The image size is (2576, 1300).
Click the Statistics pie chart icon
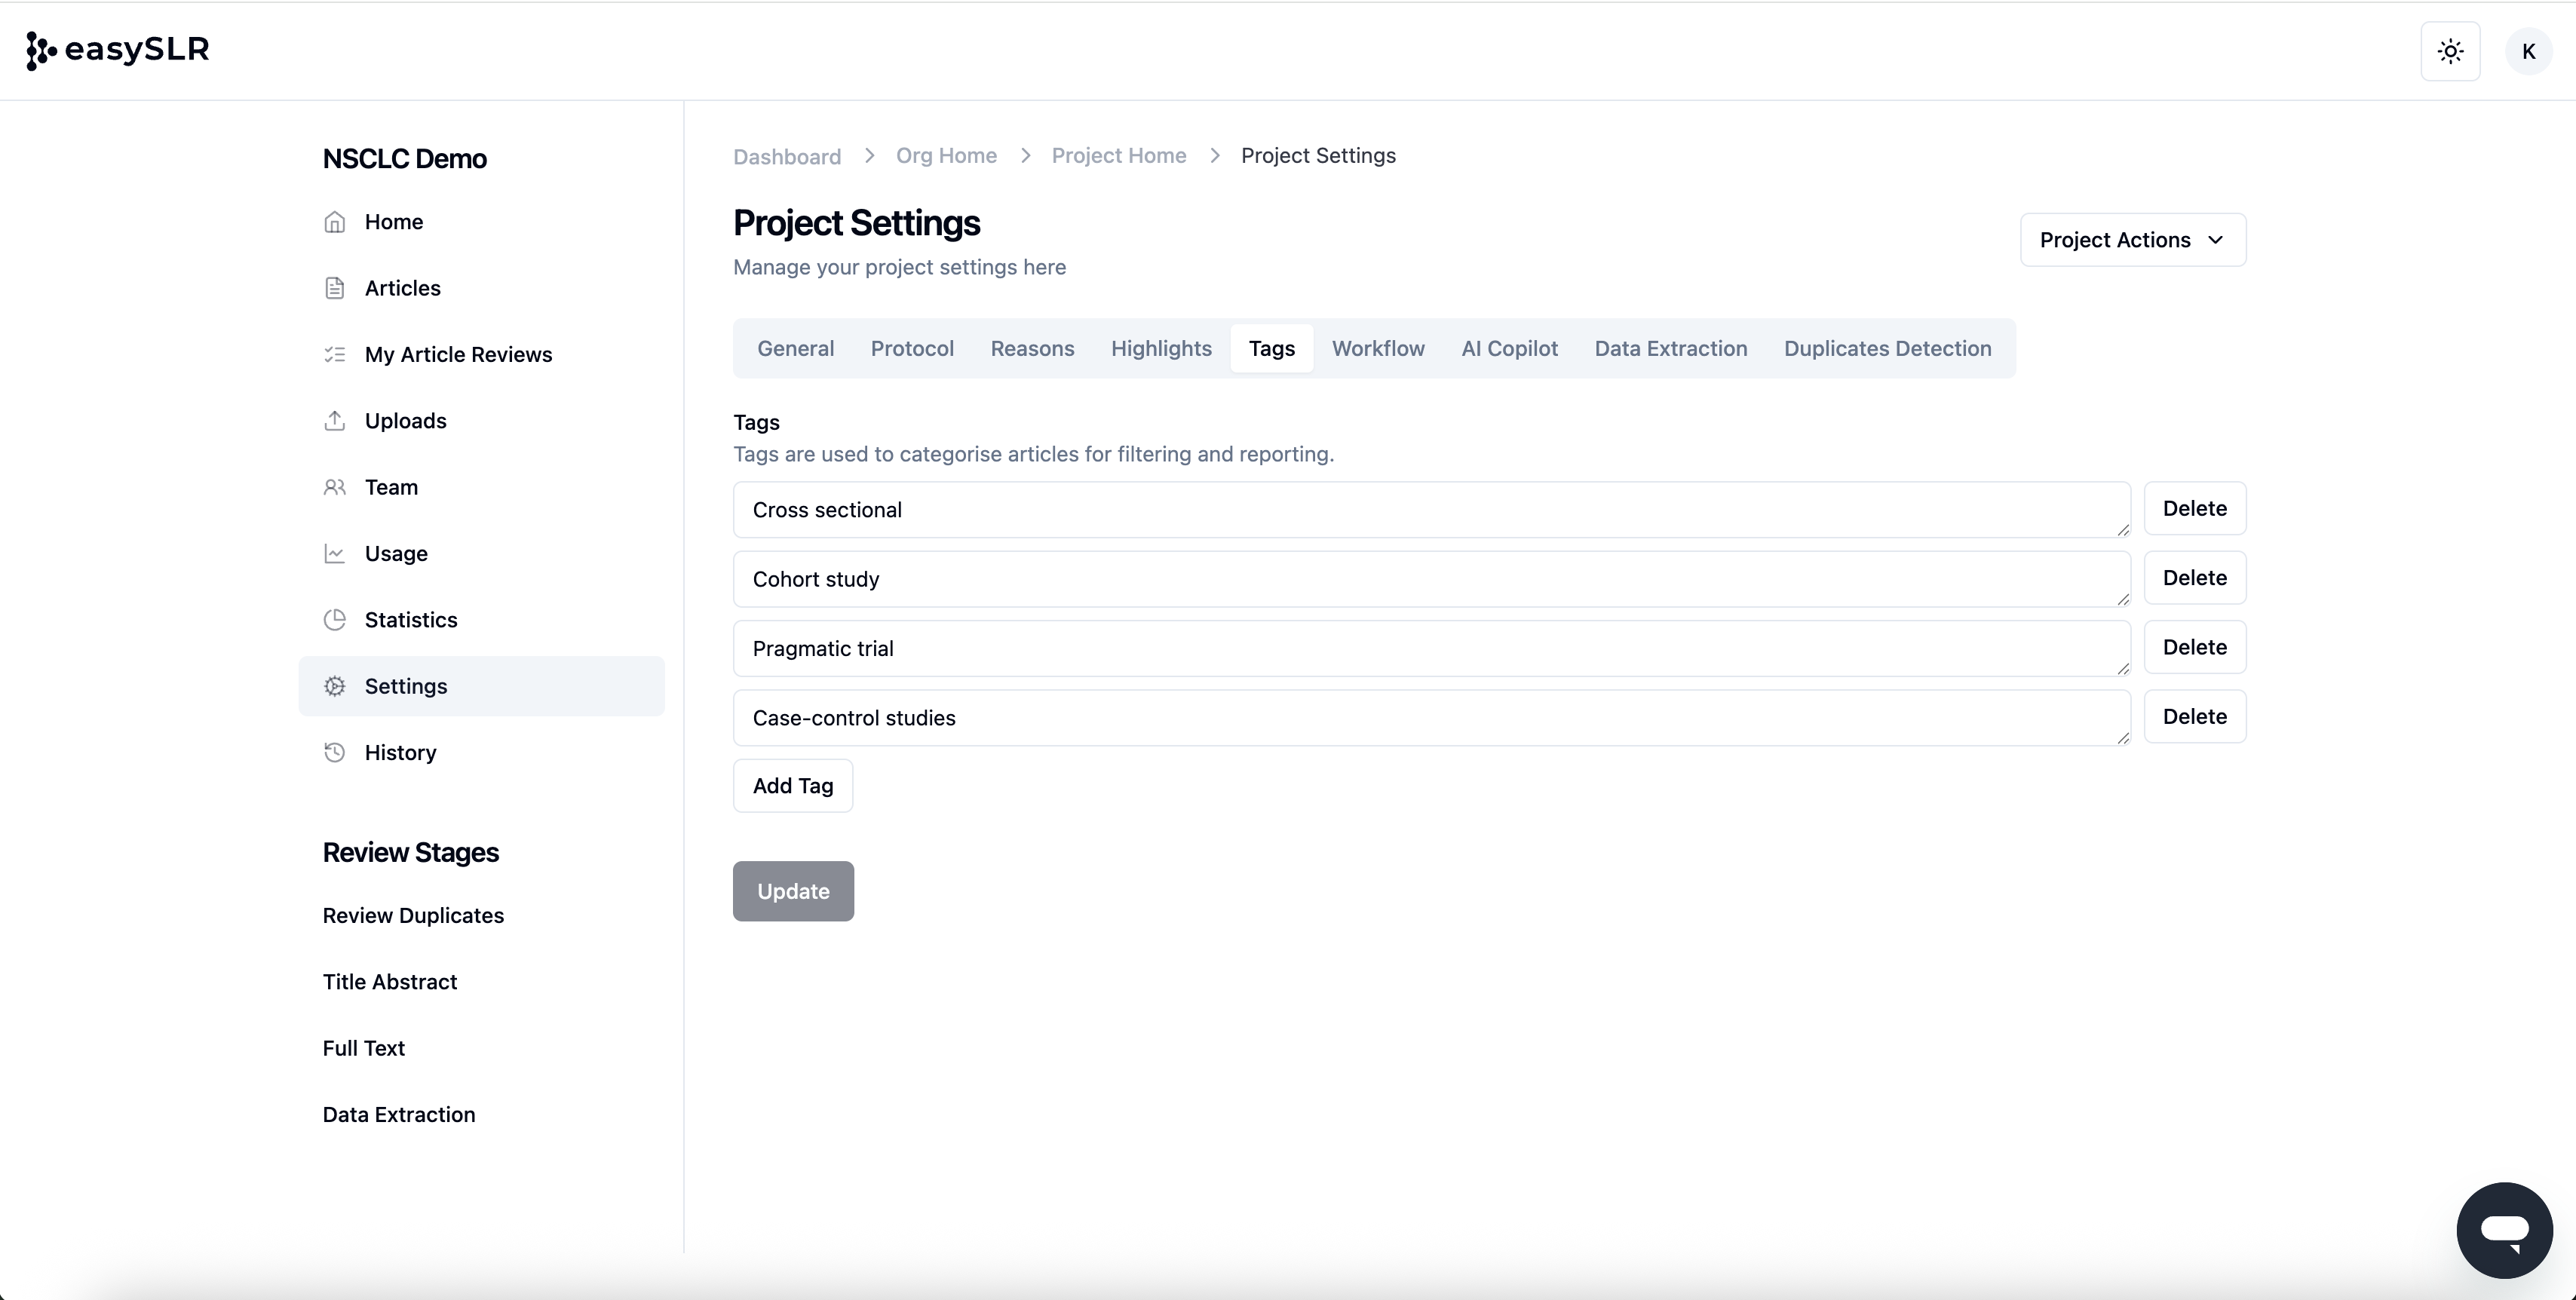(x=335, y=620)
